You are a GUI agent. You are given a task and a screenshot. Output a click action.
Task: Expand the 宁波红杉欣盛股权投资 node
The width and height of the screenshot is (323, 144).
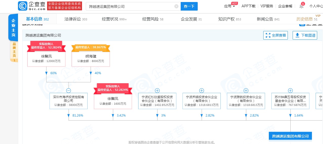click(157, 91)
